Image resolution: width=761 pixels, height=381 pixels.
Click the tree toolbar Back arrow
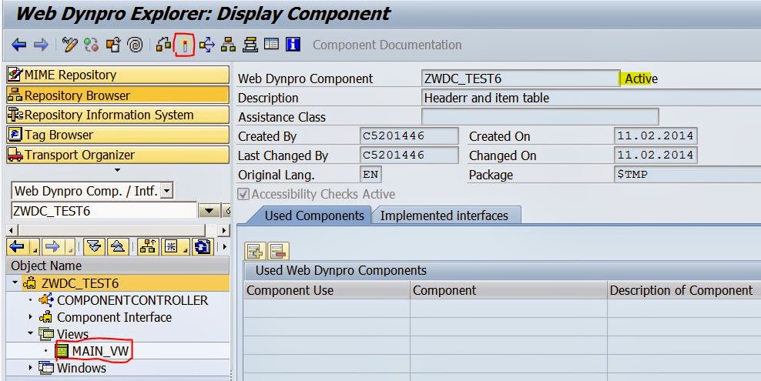click(x=18, y=247)
